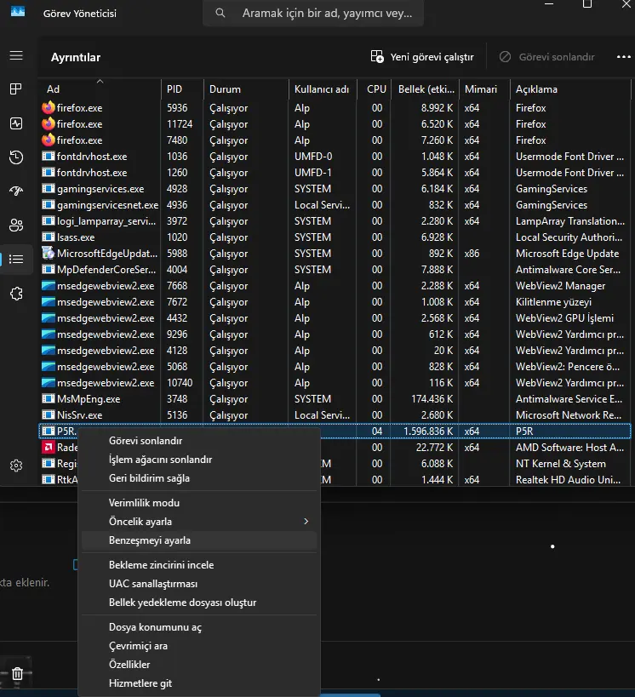Sort by the Bellek column header
635x697 pixels.
pyautogui.click(x=425, y=89)
